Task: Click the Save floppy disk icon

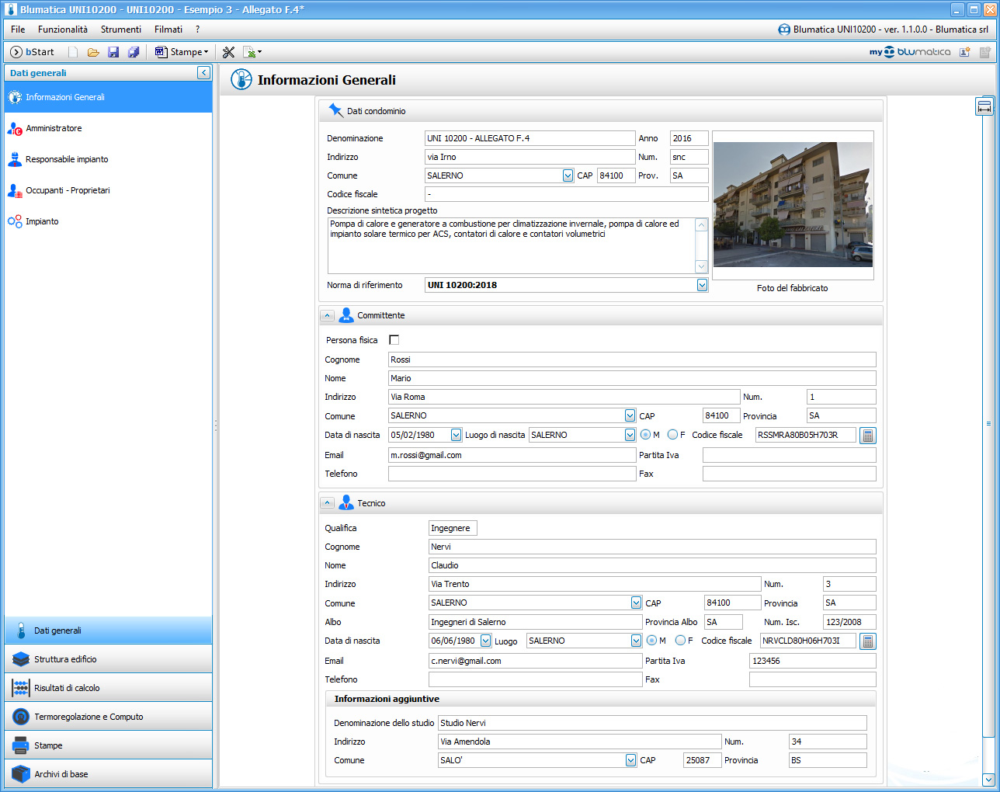Action: coord(113,52)
